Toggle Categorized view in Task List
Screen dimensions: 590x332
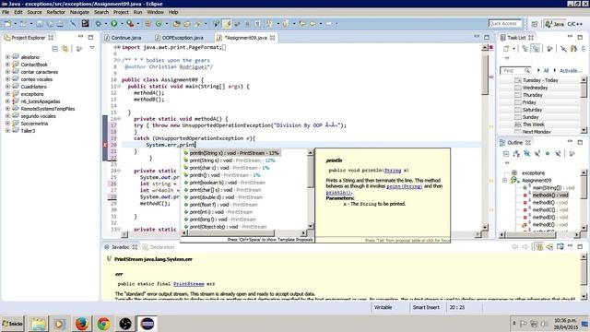click(x=525, y=49)
